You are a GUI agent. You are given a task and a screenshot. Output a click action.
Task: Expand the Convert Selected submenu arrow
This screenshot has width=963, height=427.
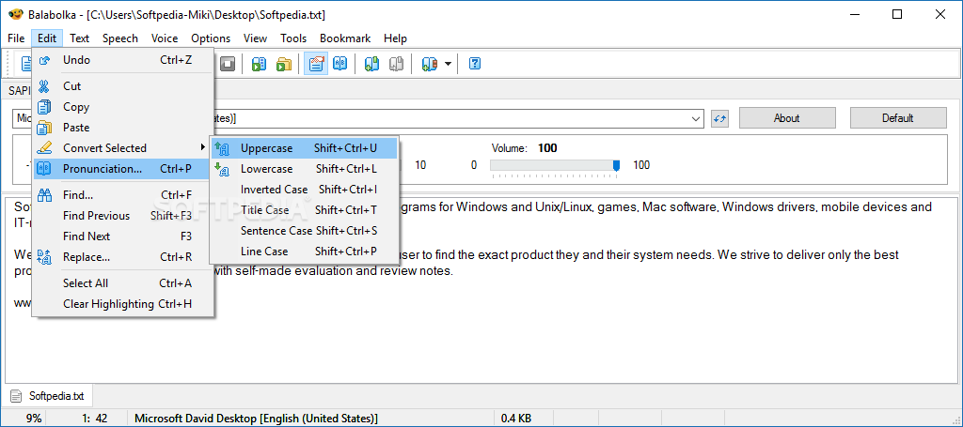203,147
